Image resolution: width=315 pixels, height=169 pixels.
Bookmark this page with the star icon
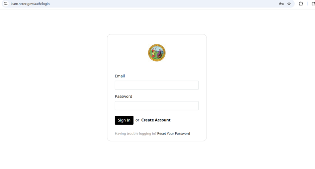tap(289, 4)
